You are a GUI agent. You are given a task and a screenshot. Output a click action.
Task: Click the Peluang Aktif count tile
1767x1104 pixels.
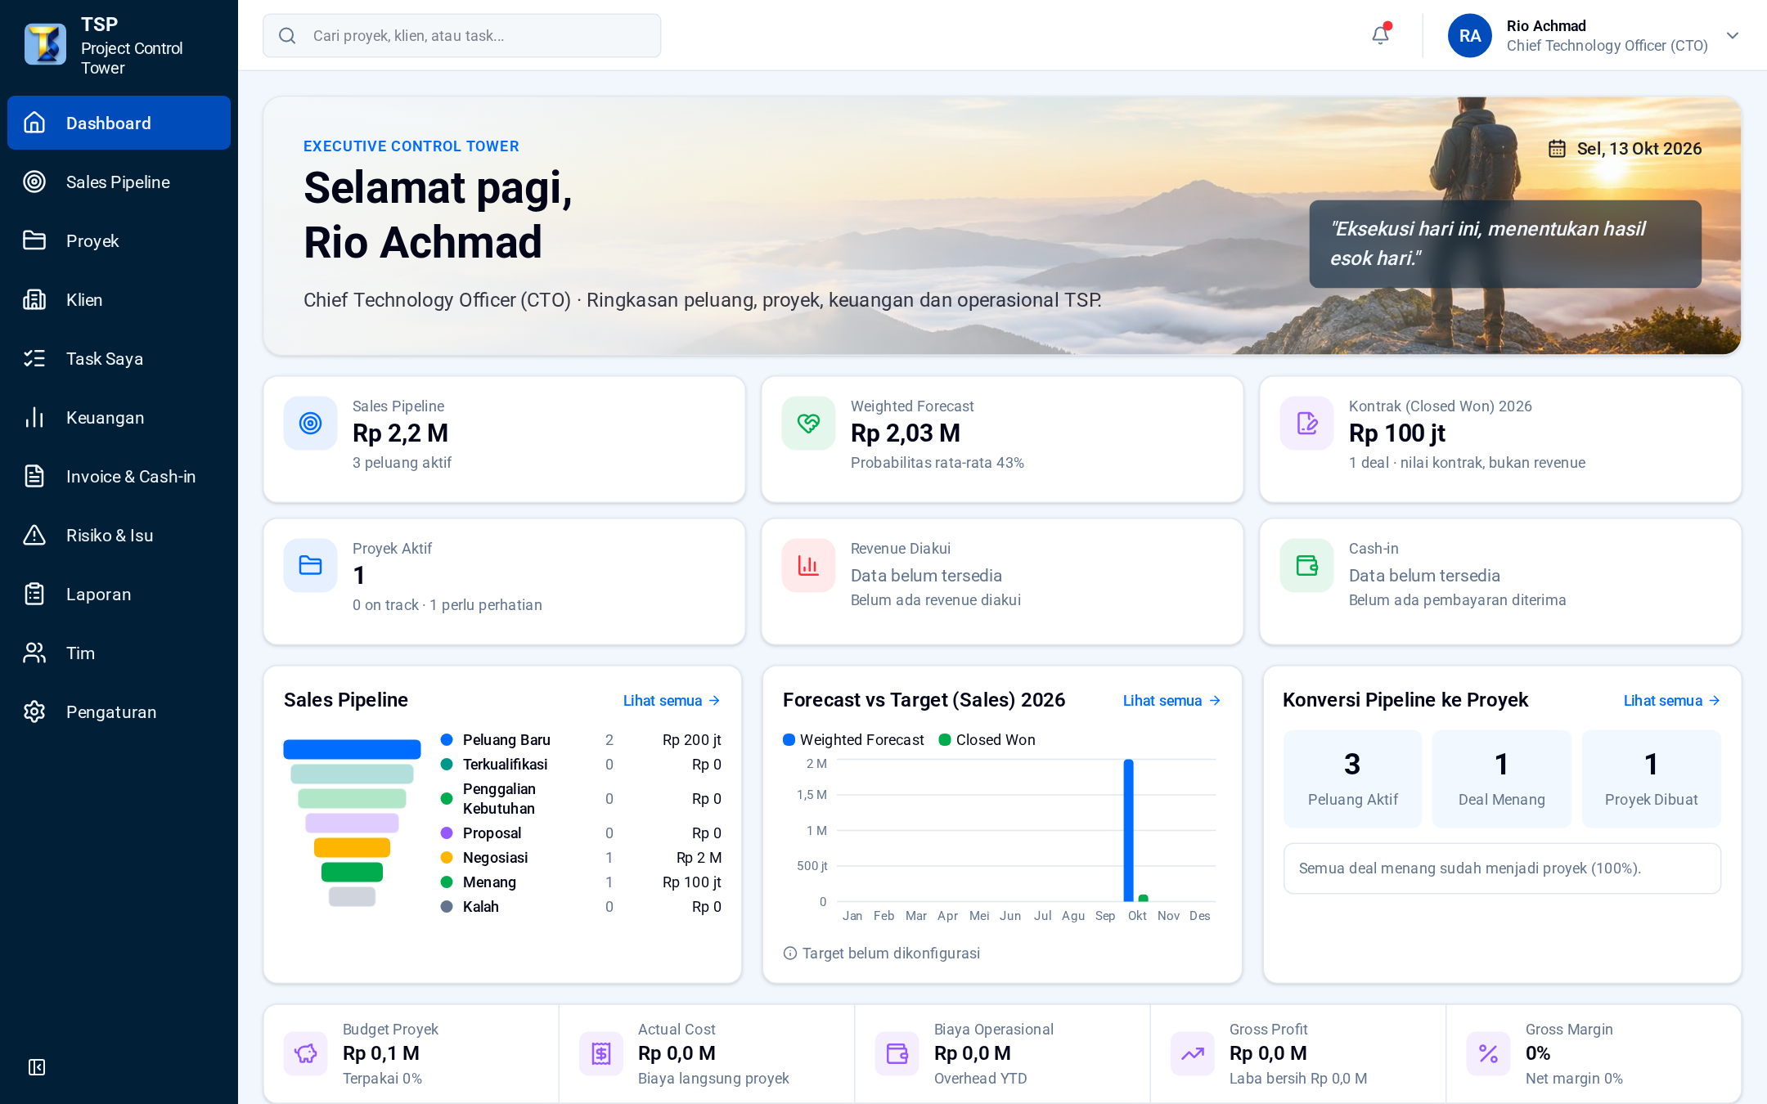point(1352,779)
